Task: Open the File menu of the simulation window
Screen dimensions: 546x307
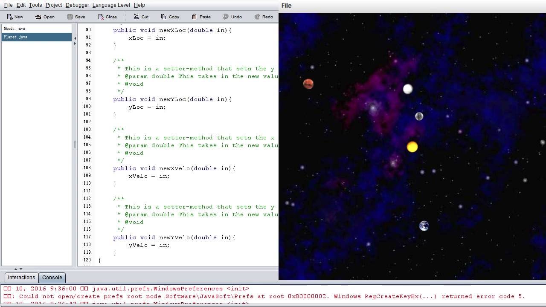Action: click(x=287, y=6)
